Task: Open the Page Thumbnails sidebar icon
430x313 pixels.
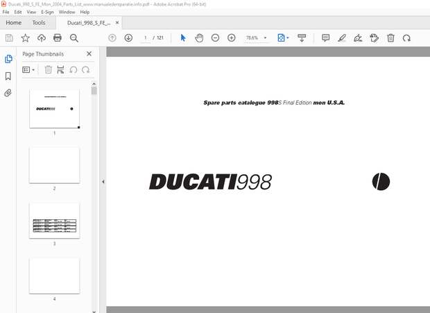Action: 8,59
